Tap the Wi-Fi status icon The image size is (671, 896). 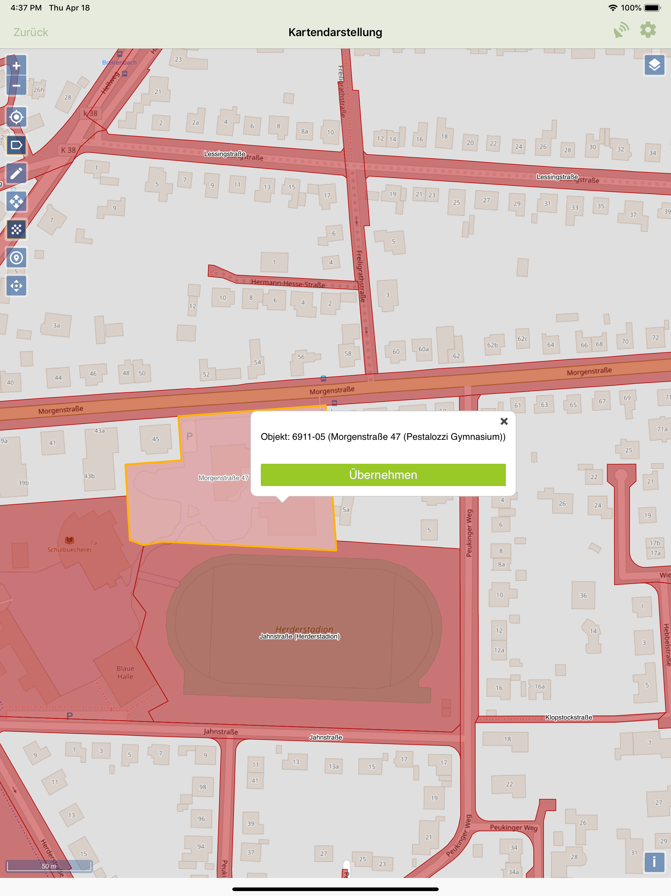click(x=613, y=8)
